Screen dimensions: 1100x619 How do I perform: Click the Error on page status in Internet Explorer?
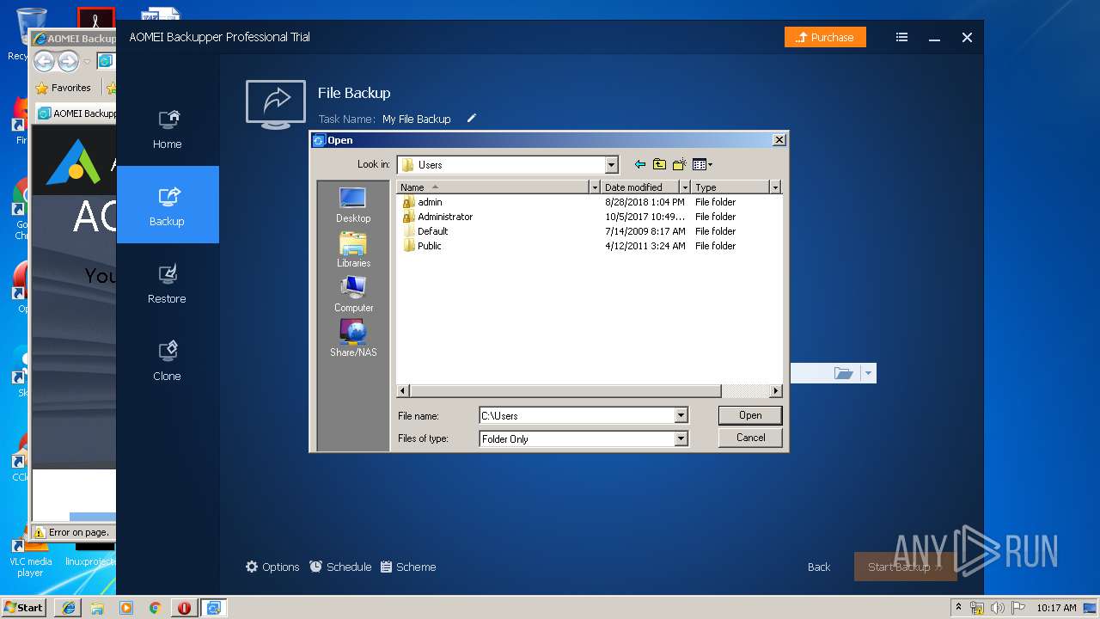72,532
